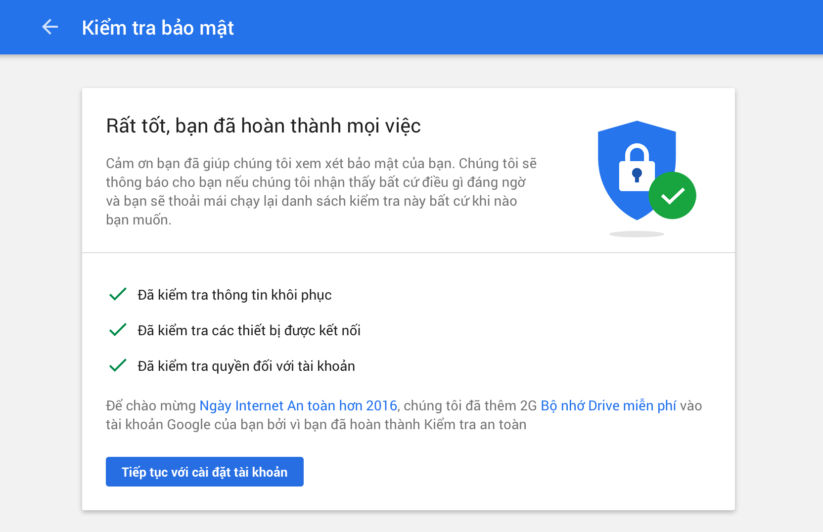
Task: Click the 'Cảm ơn bạn' description paragraph
Action: tap(317, 191)
